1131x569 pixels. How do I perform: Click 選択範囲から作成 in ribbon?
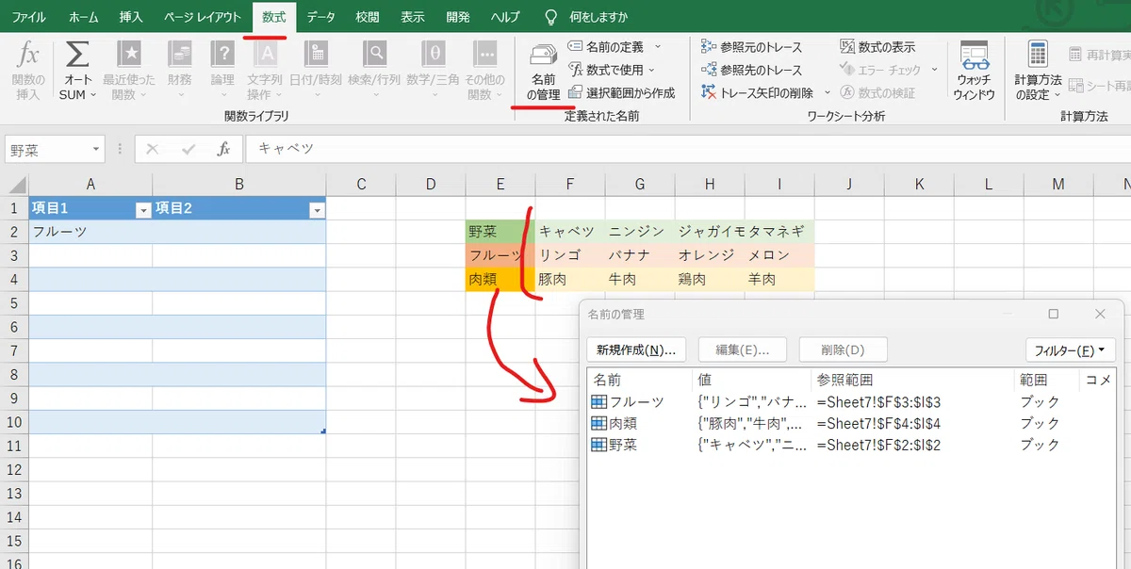click(x=623, y=93)
